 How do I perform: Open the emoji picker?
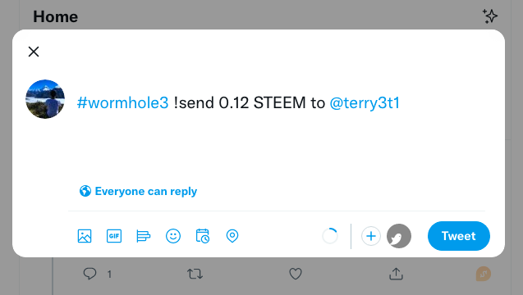[173, 236]
